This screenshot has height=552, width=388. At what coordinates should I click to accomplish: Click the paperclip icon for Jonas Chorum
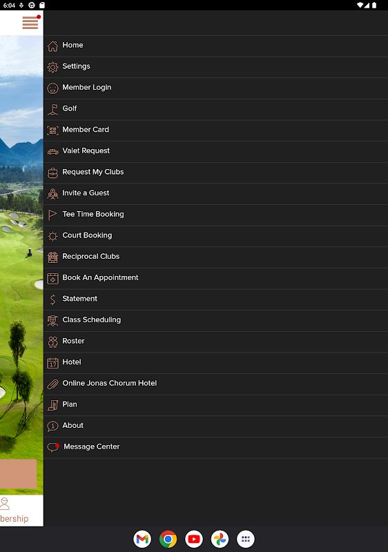52,384
